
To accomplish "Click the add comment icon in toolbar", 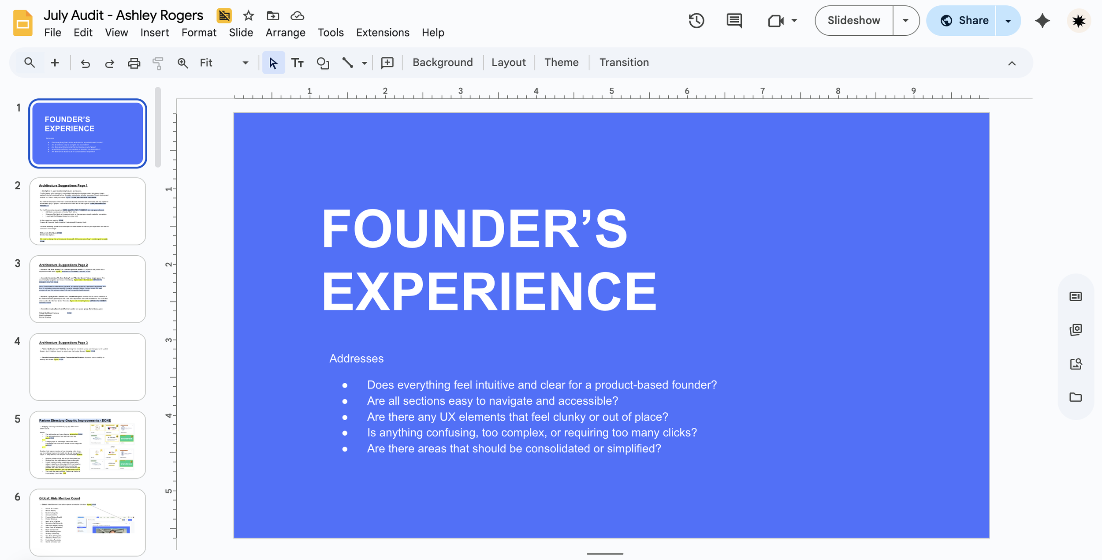I will (387, 63).
